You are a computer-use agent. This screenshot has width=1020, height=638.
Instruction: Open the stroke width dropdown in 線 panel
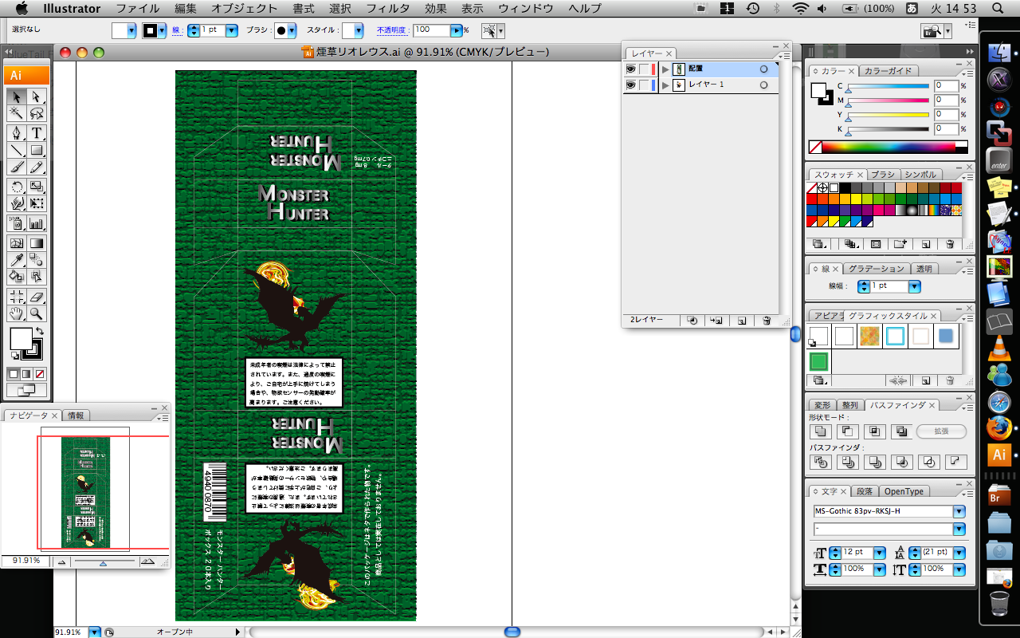[x=914, y=286]
